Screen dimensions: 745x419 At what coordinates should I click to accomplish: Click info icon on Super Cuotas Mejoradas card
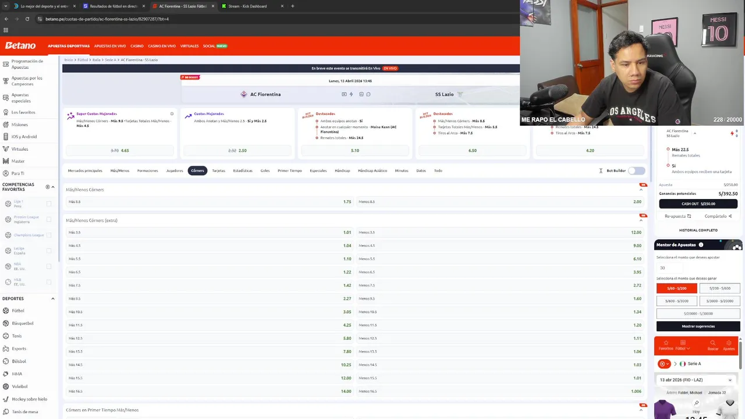[172, 114]
